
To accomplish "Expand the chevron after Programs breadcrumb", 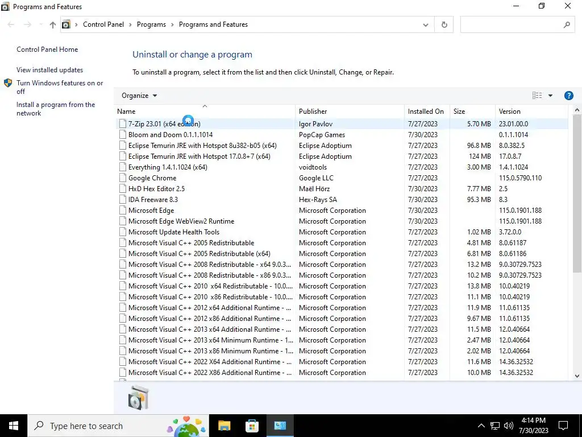I will [172, 24].
